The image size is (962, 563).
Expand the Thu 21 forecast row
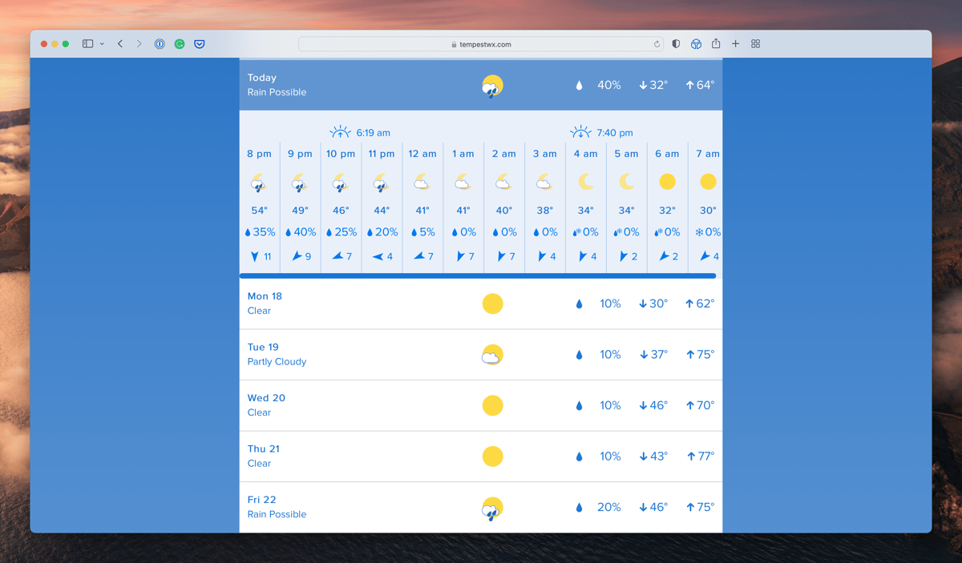pyautogui.click(x=481, y=456)
